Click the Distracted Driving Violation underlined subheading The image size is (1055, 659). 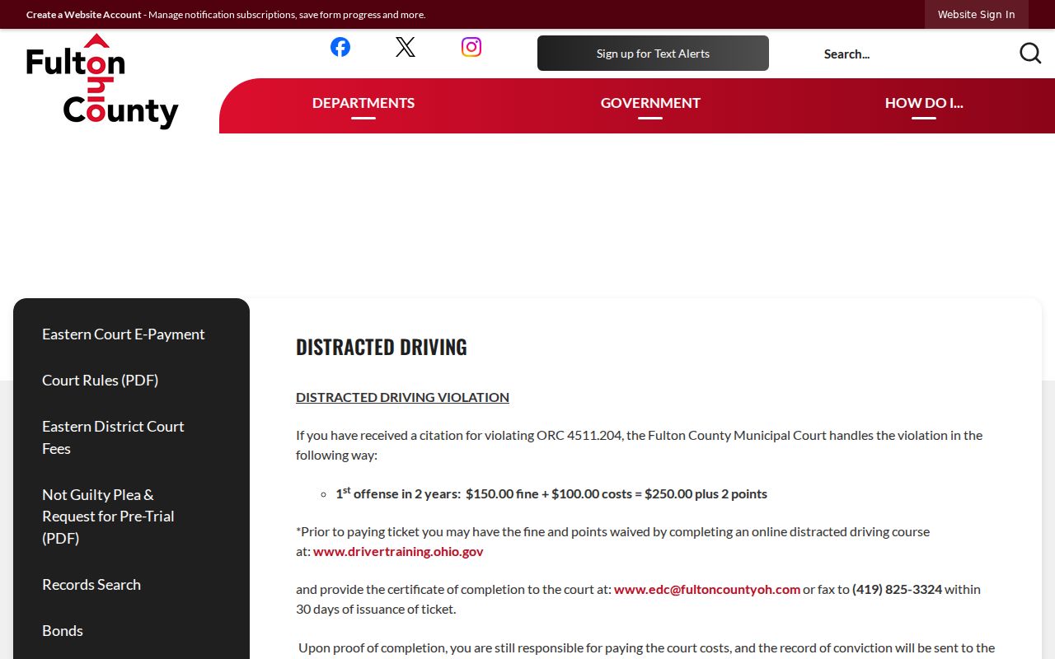click(x=402, y=397)
